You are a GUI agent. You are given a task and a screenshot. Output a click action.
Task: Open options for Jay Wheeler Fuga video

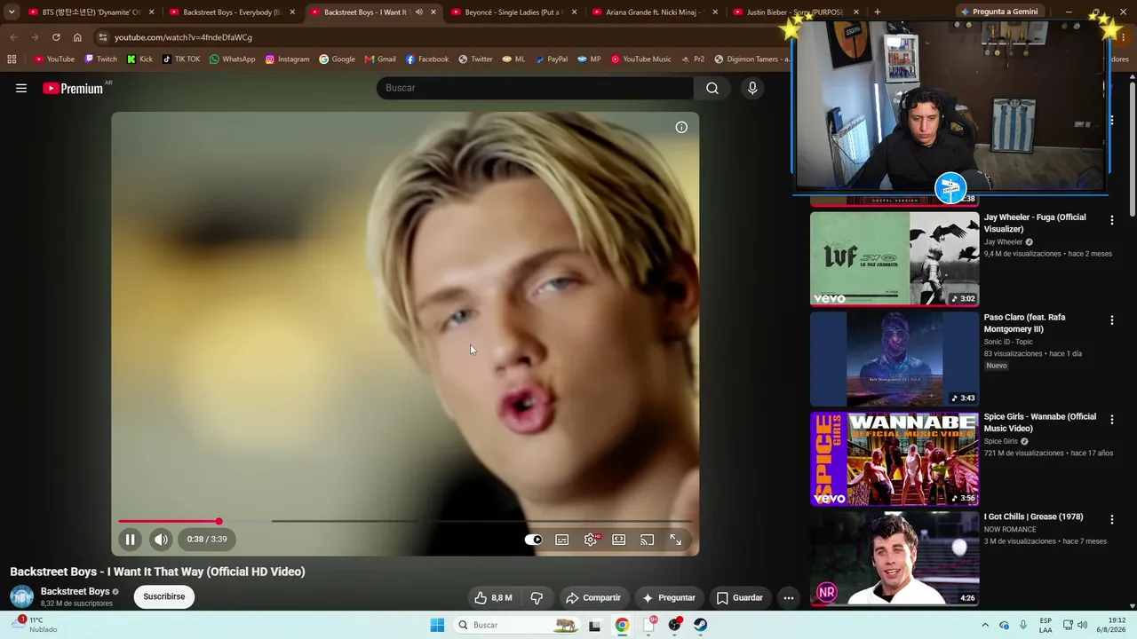[1111, 220]
